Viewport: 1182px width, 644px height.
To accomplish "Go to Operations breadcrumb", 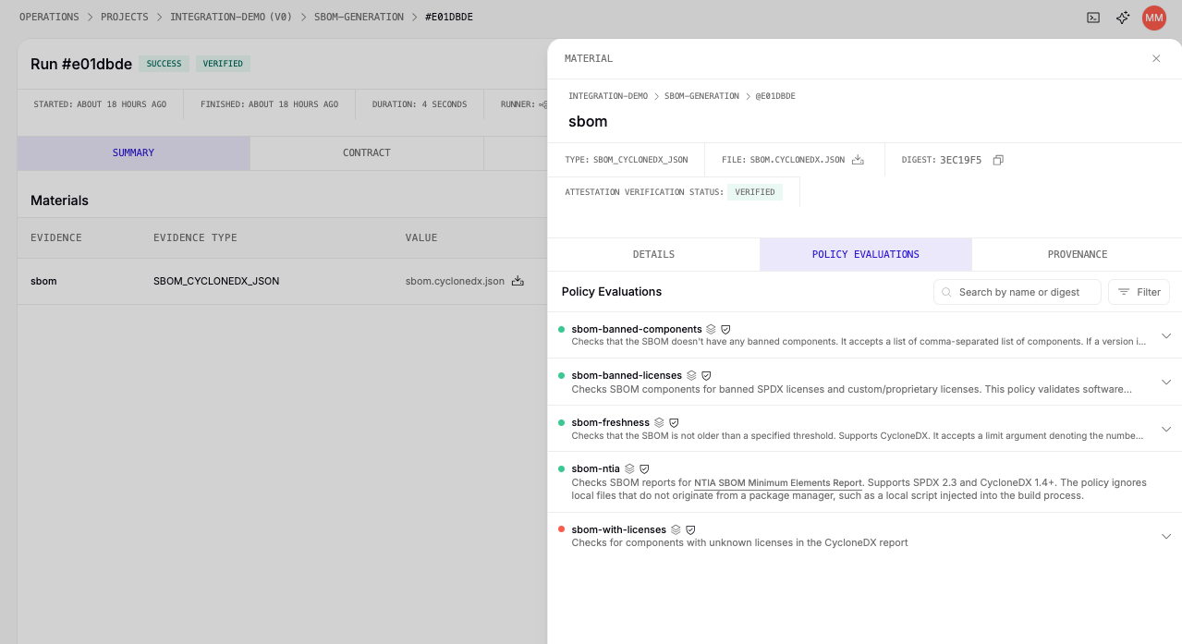I will [49, 17].
